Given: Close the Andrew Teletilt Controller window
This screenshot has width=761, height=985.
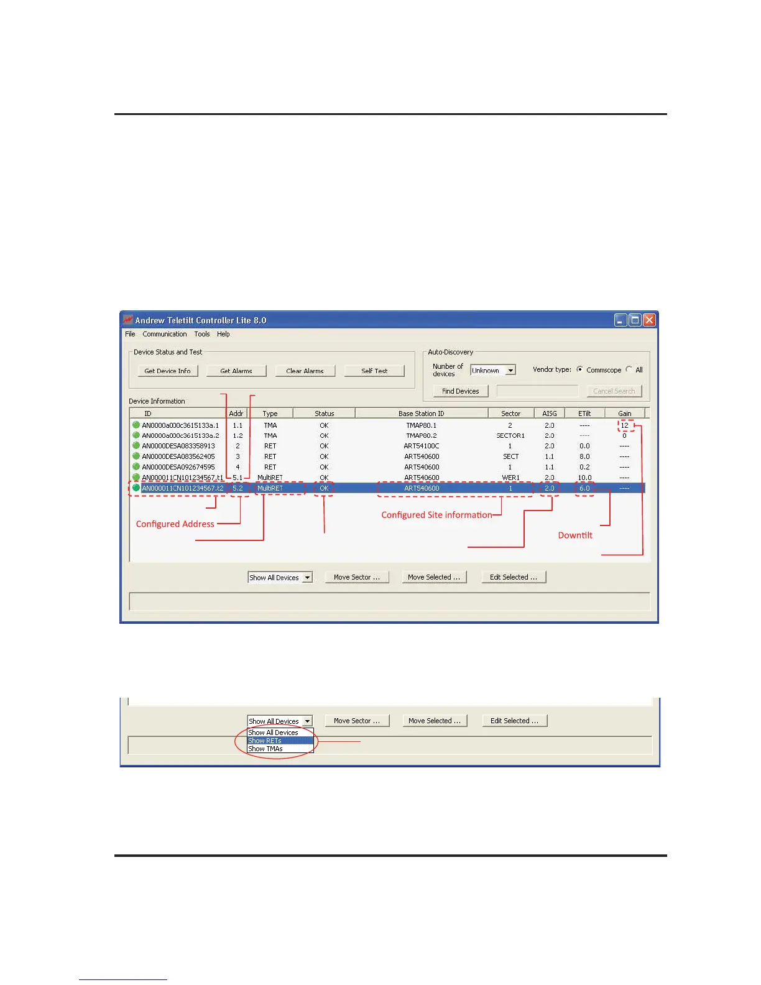Looking at the screenshot, I should (x=649, y=320).
